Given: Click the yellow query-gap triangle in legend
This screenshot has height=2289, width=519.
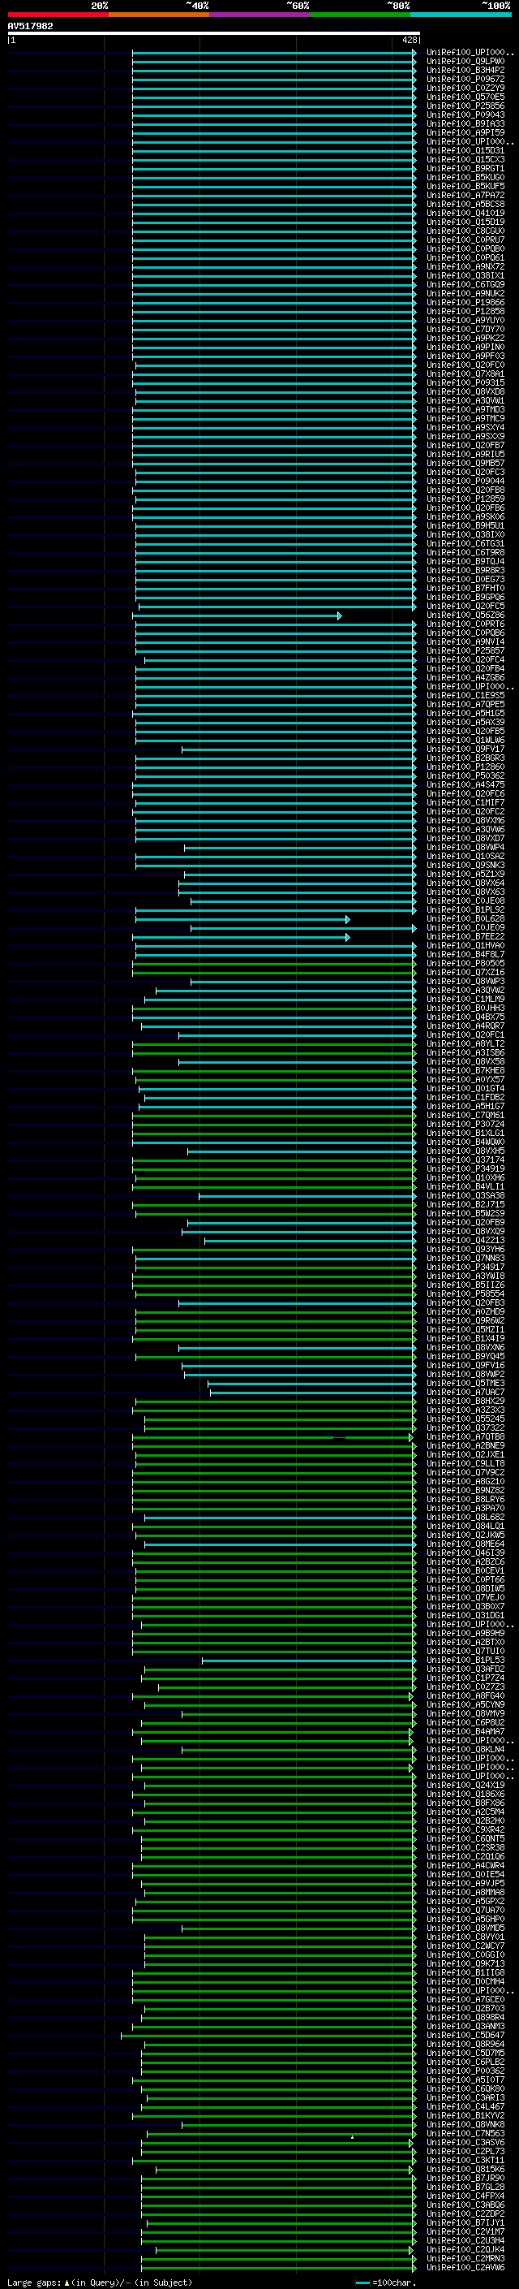Looking at the screenshot, I should 66,2283.
